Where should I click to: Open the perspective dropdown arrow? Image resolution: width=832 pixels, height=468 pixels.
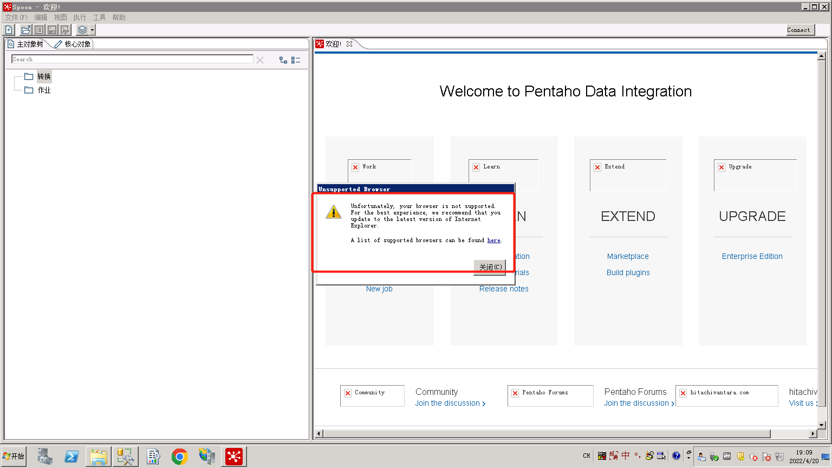[92, 30]
